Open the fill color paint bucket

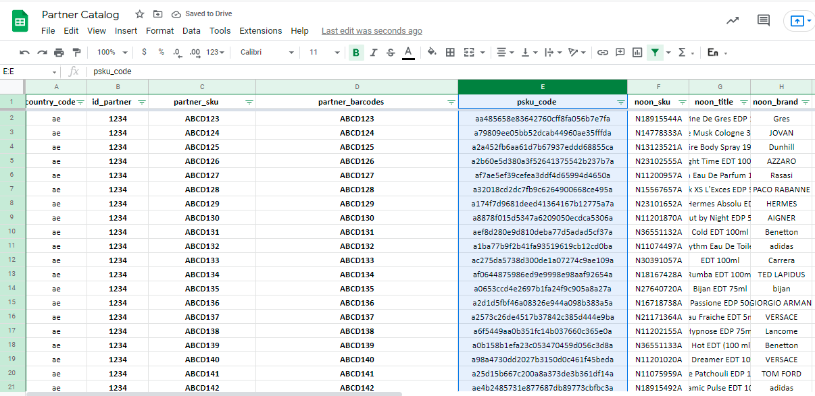tap(432, 52)
